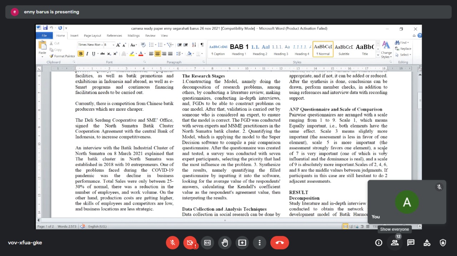Open the Activities panel
The image size is (457, 256).
(x=427, y=243)
